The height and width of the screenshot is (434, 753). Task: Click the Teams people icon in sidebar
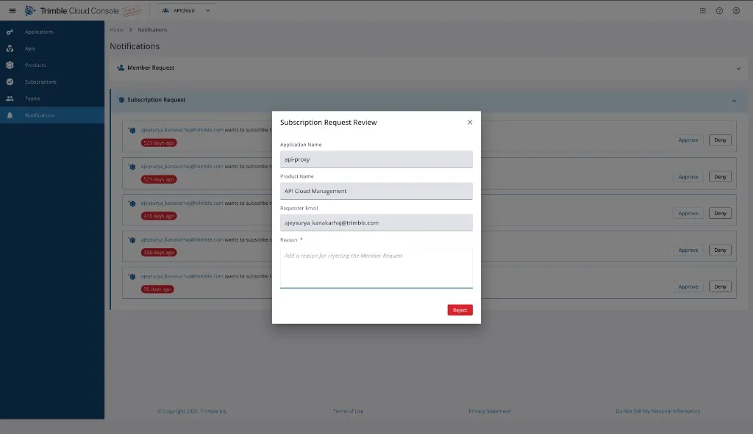pyautogui.click(x=10, y=98)
